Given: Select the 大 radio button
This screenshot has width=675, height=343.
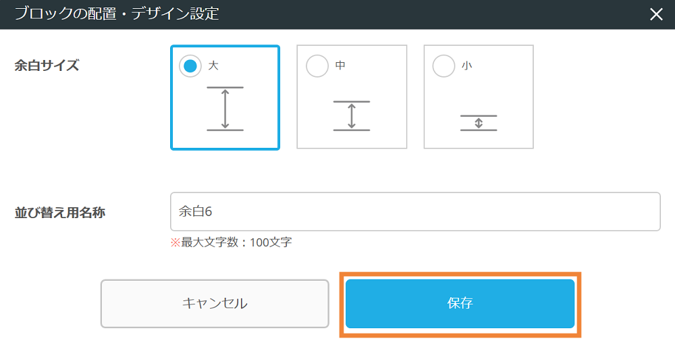Looking at the screenshot, I should pyautogui.click(x=190, y=66).
